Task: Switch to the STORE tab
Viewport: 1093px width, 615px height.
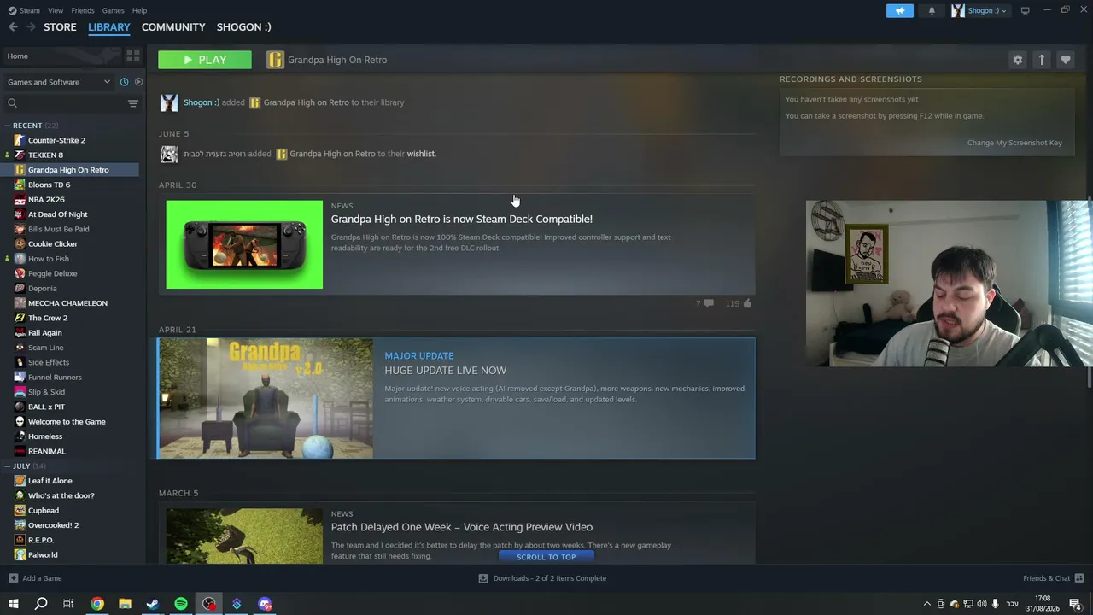Action: click(60, 27)
